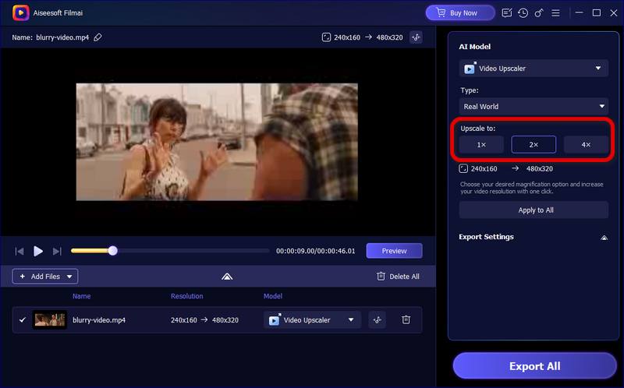The height and width of the screenshot is (388, 624).
Task: Click the playback progress slider handle
Action: click(x=113, y=251)
